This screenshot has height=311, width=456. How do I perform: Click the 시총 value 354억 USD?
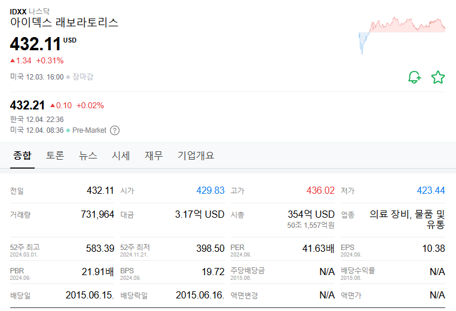click(311, 215)
